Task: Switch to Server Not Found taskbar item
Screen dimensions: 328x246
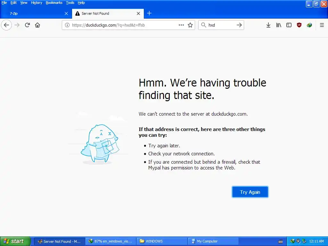Action: (x=59, y=242)
